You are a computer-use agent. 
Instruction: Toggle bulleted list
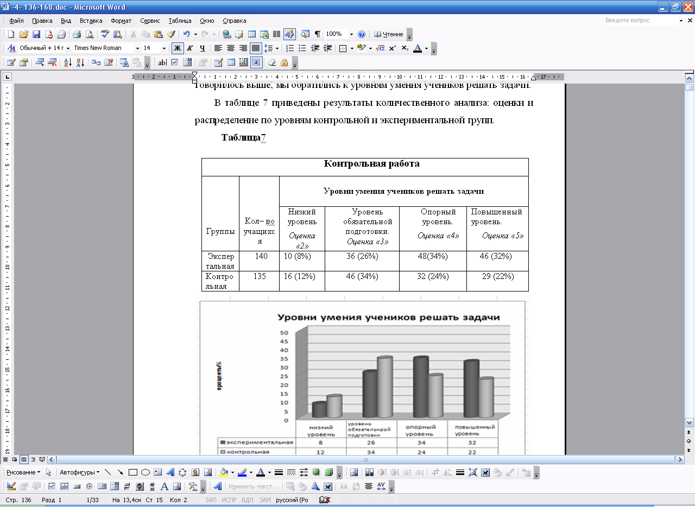coord(302,48)
